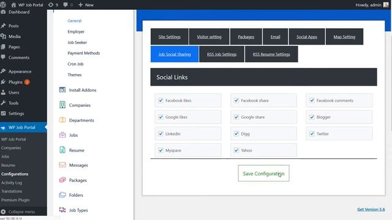Click the Save Configuration button
Viewport: 392px width, 220px height.
(x=263, y=174)
